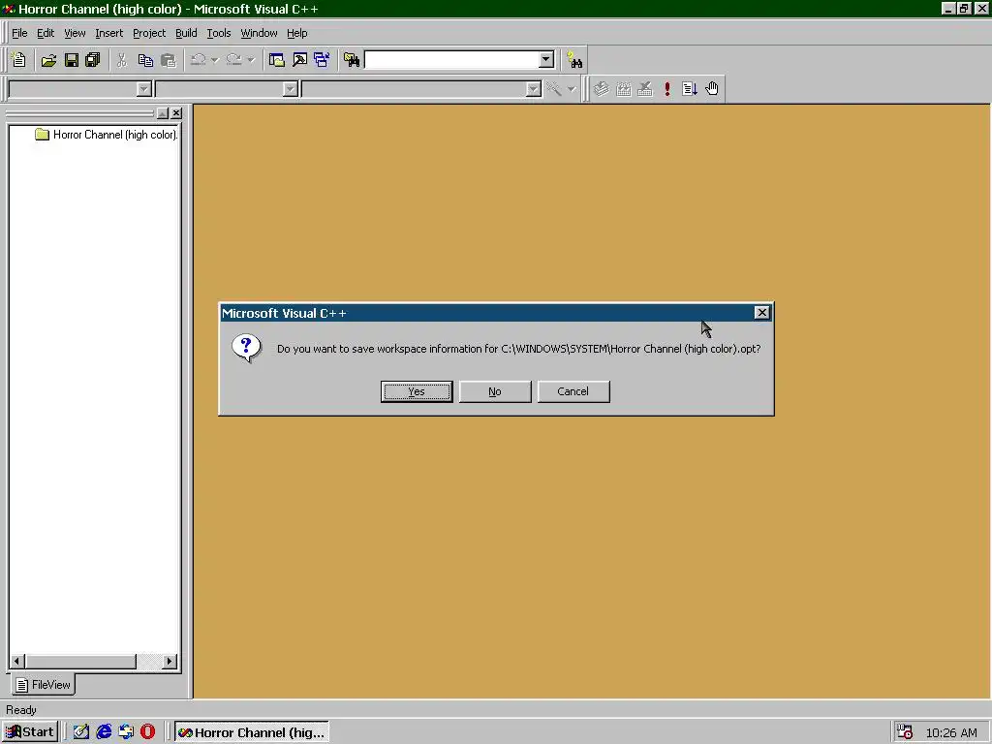Click the Undo arrow icon
This screenshot has width=992, height=744.
coord(198,60)
